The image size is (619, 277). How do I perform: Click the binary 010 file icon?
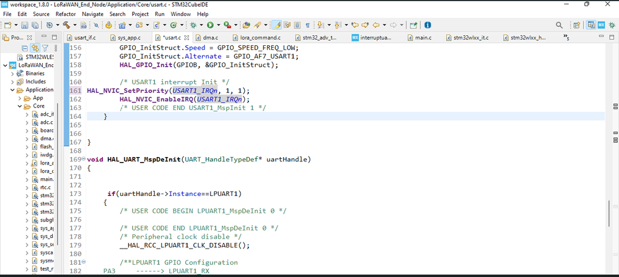84,25
